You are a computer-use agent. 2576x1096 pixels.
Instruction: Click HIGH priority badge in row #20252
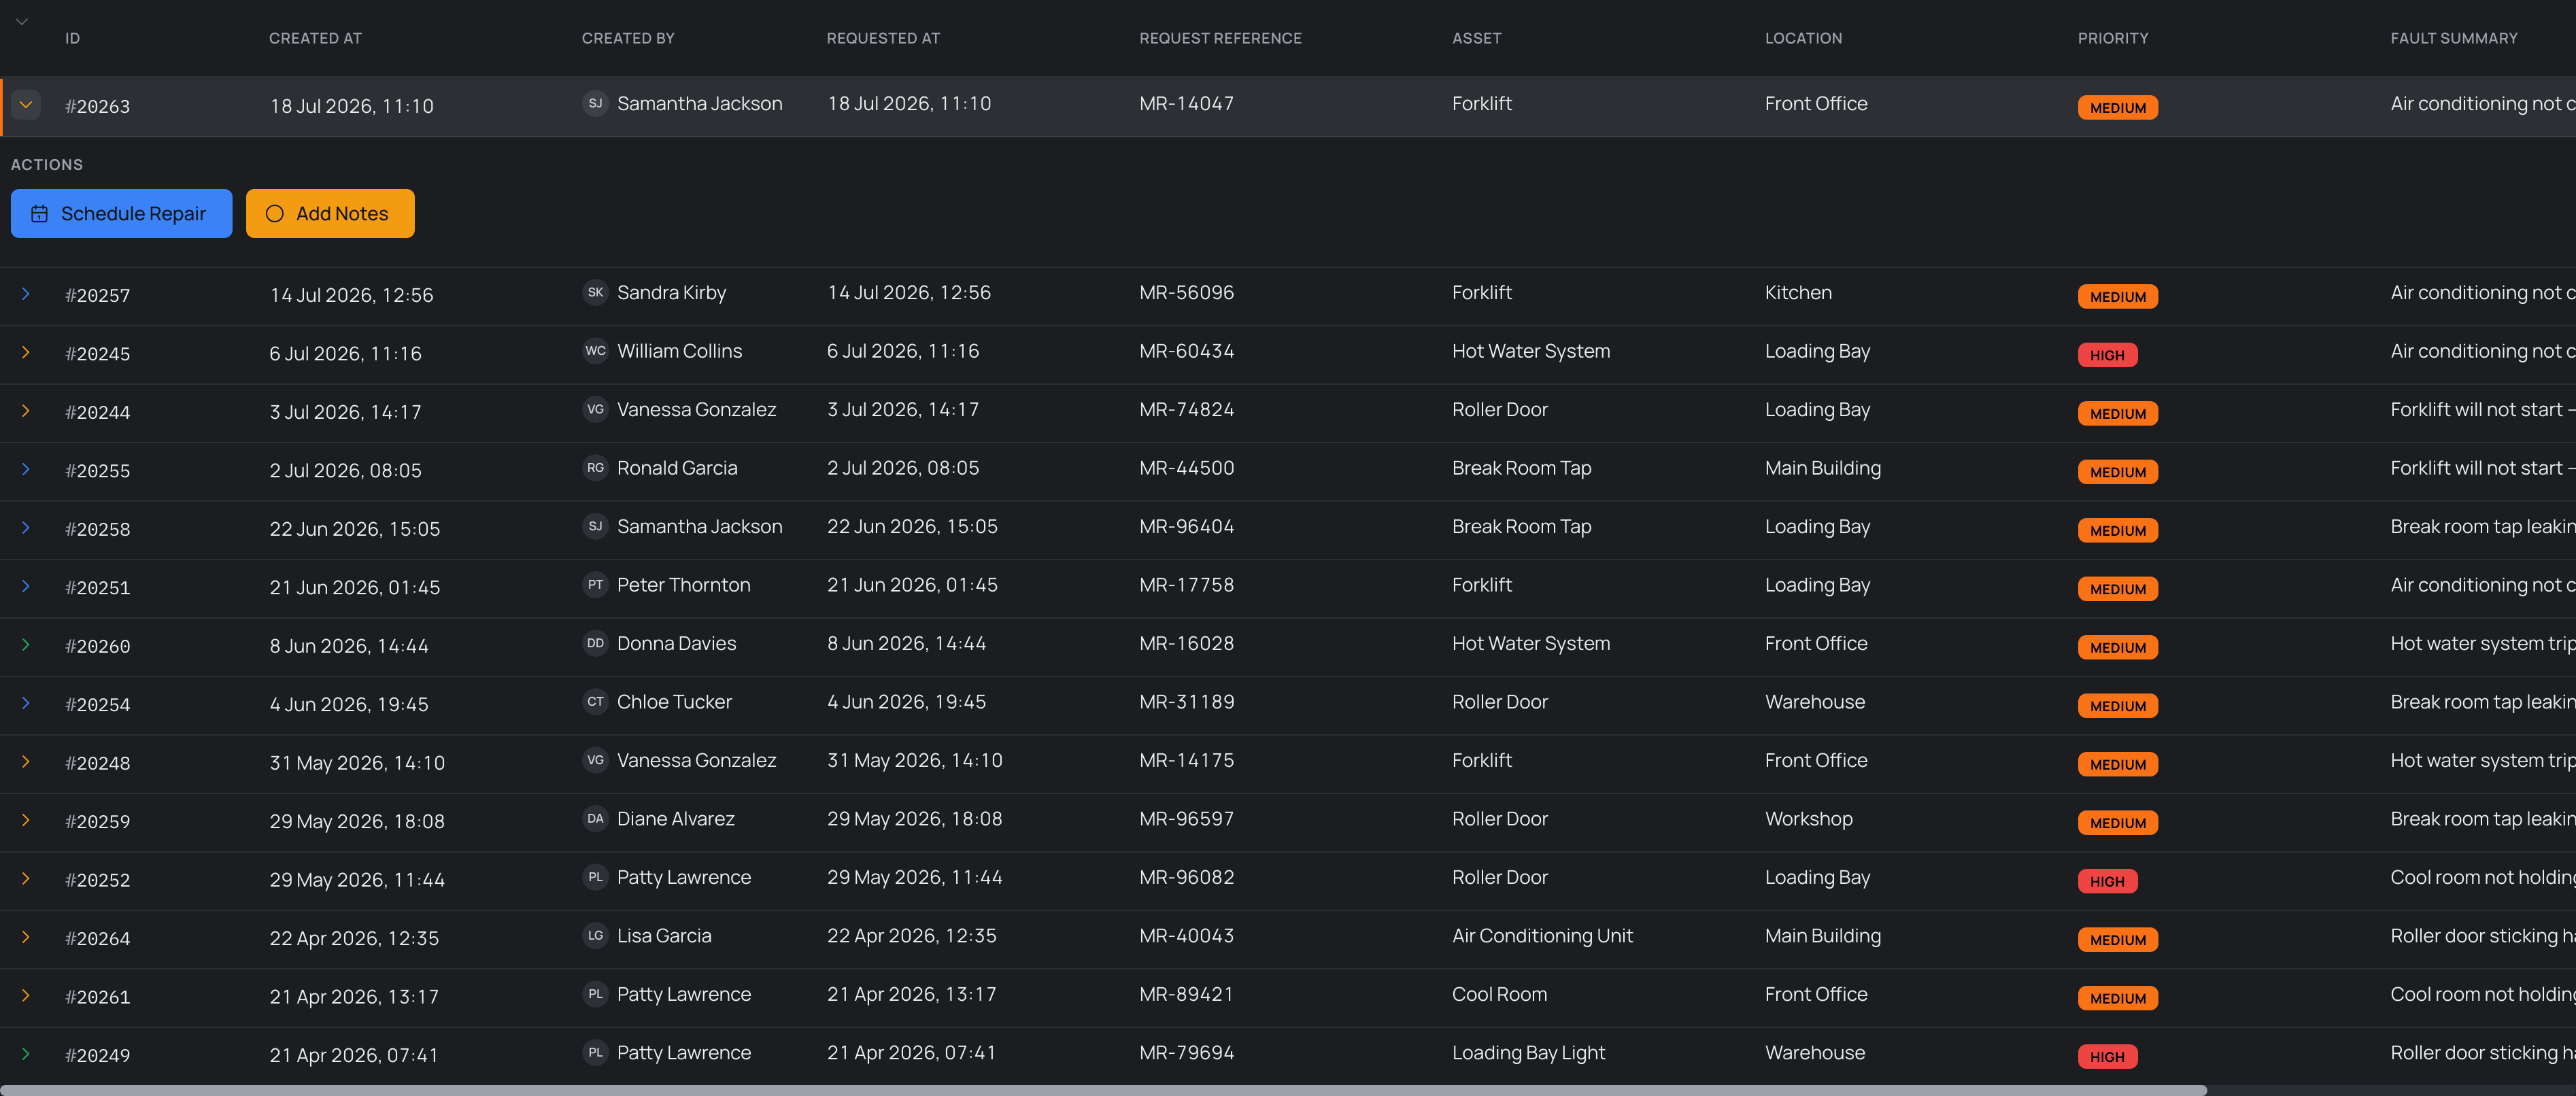click(2107, 881)
